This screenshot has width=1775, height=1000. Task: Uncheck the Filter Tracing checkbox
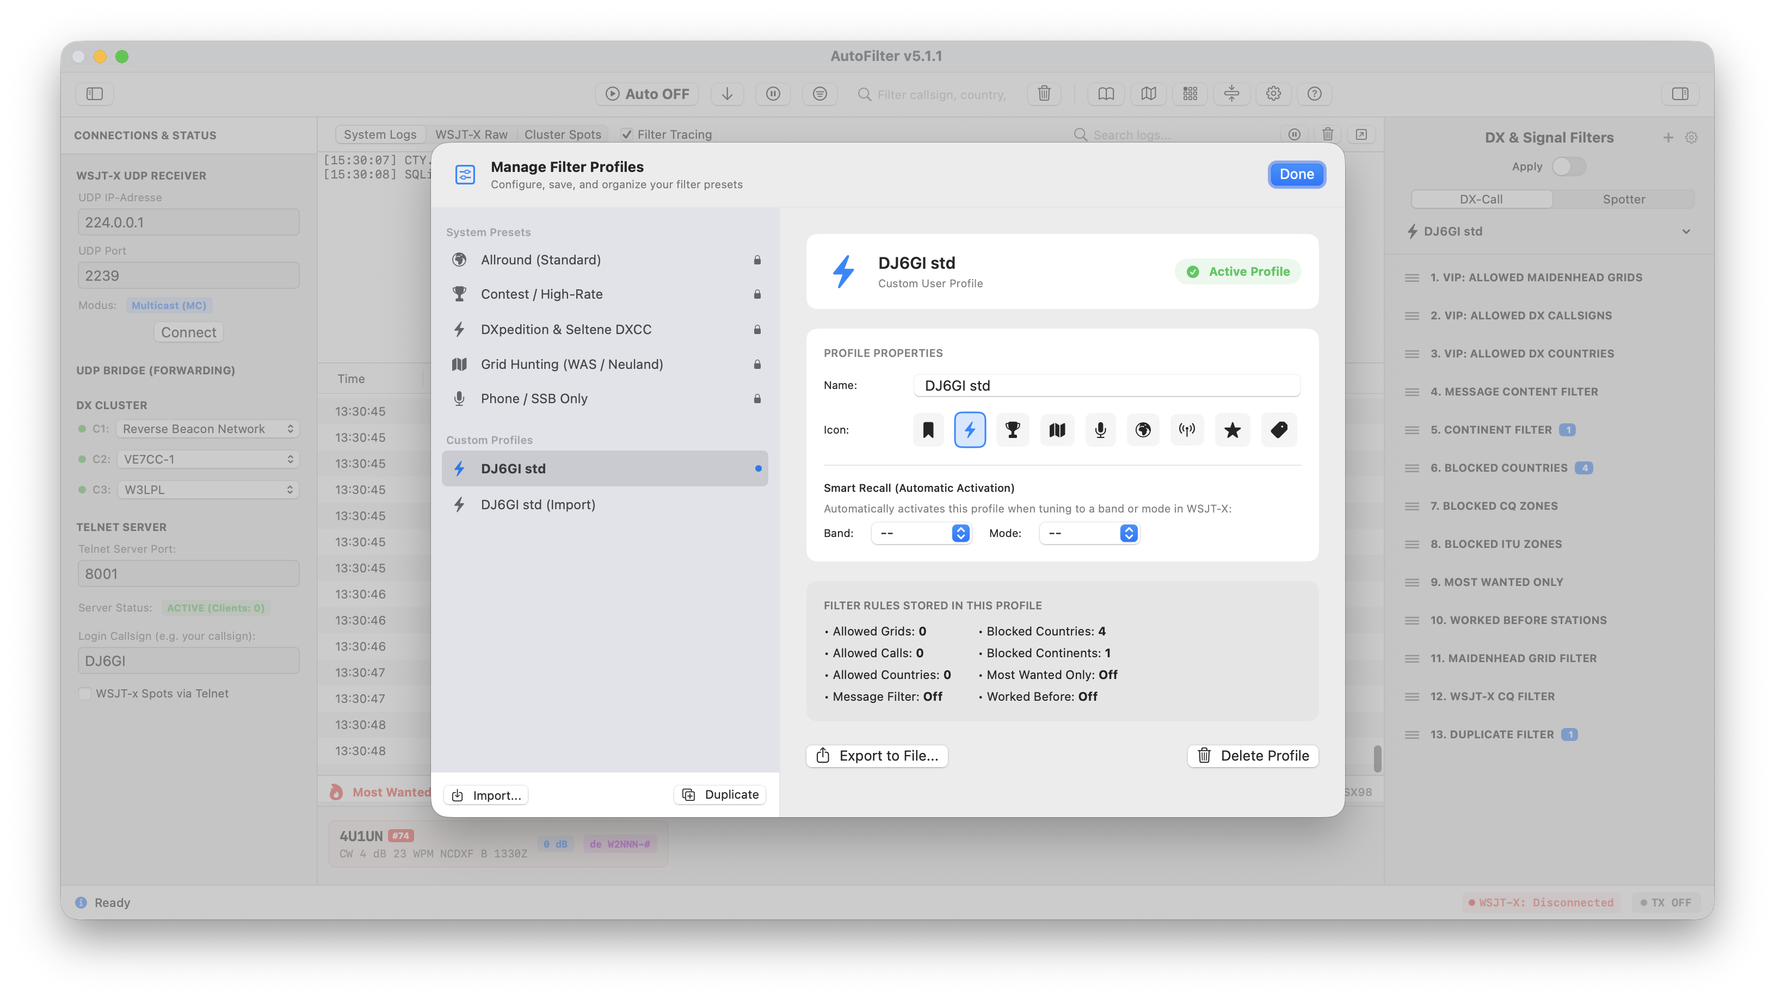click(x=626, y=134)
